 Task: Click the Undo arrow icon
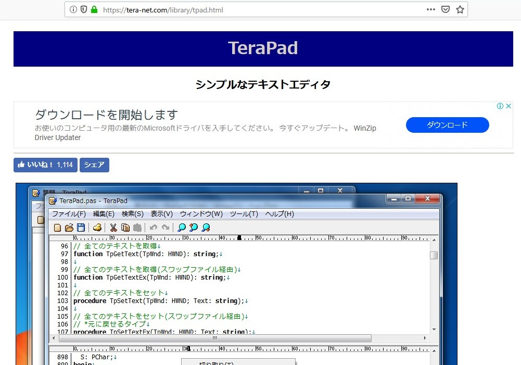click(153, 228)
